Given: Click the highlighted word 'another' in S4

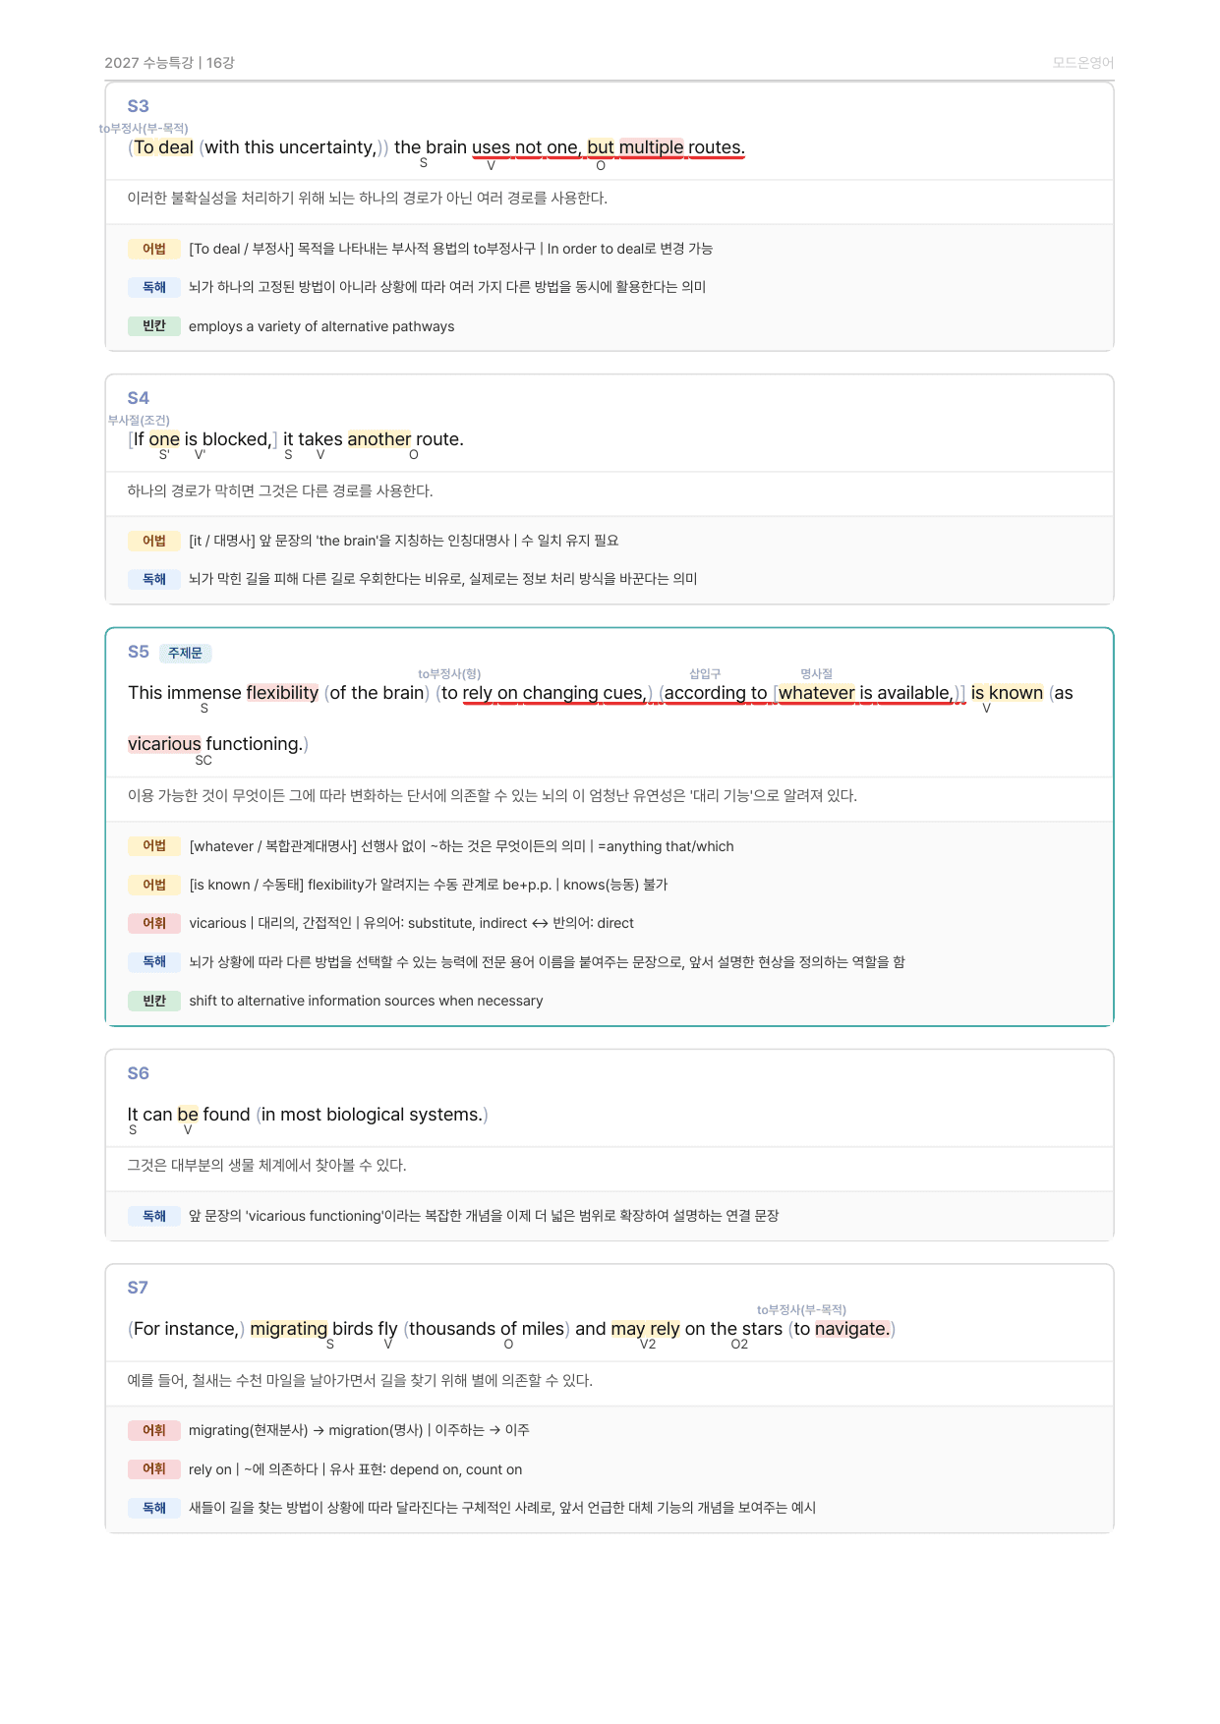Looking at the screenshot, I should click(x=378, y=439).
